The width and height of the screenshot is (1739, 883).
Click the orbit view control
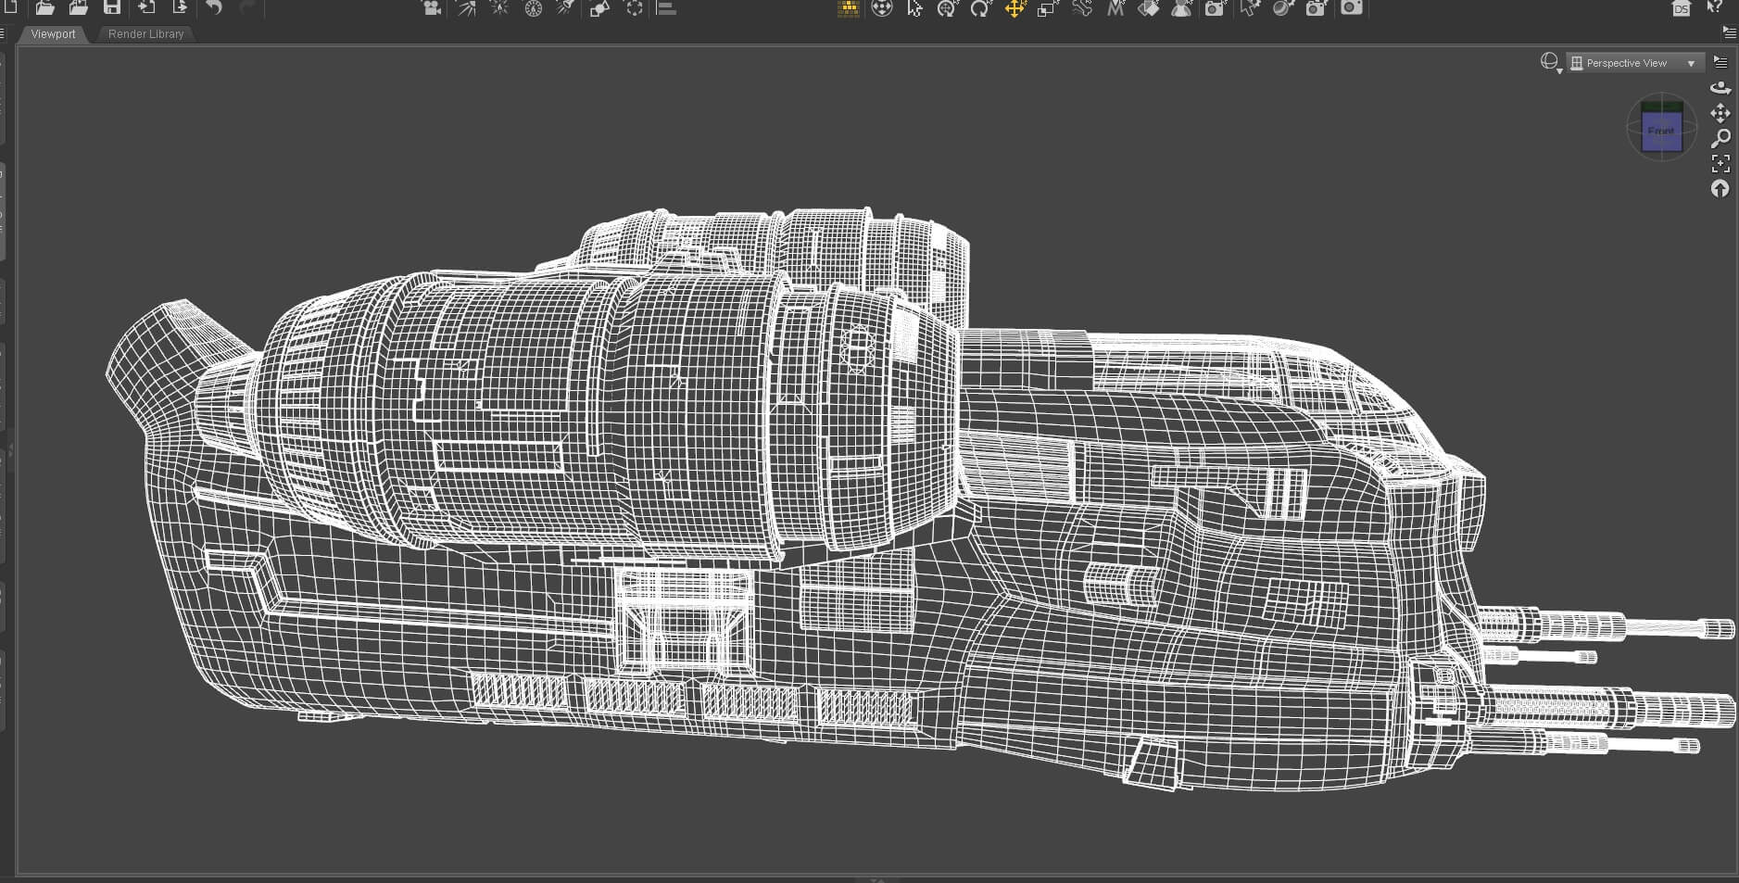pos(1720,87)
